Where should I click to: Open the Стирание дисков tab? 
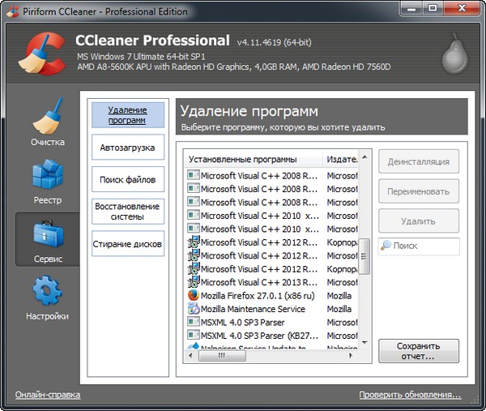tap(128, 244)
